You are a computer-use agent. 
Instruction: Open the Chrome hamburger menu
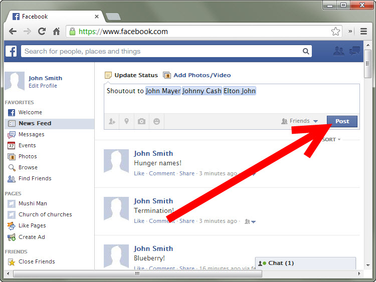363,32
